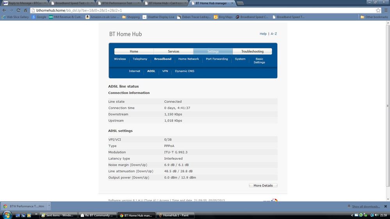
Task: Select the Broadband settings section
Action: (x=163, y=59)
